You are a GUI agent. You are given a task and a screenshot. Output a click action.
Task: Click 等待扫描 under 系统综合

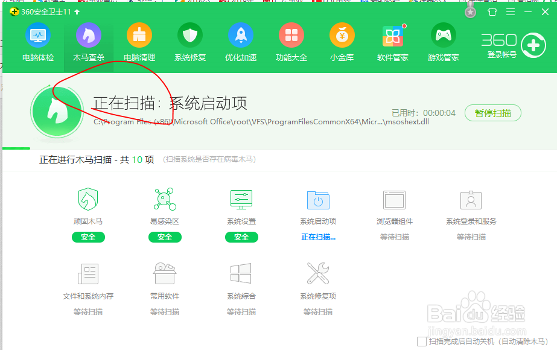coord(241,312)
